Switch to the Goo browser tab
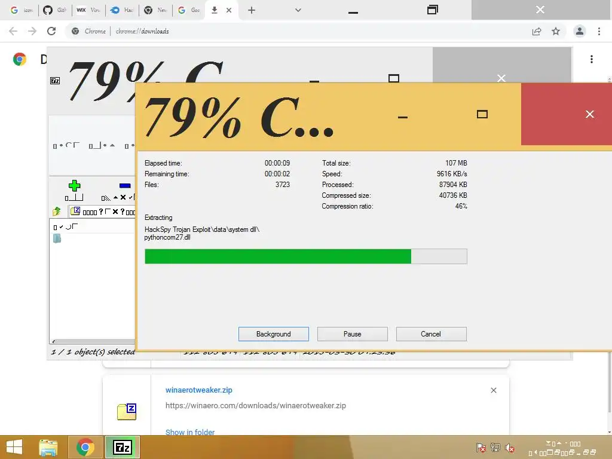 click(x=189, y=10)
